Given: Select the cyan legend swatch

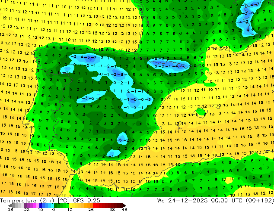Looking at the screenshot, I should click(x=52, y=205).
